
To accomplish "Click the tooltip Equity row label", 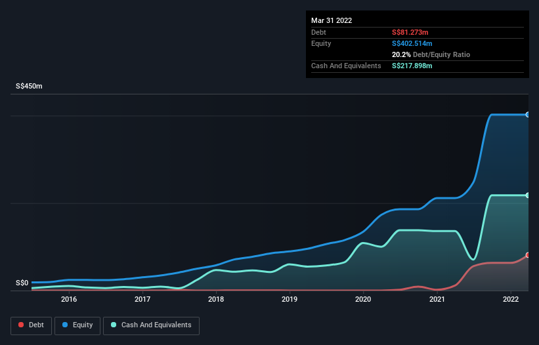I will pos(321,43).
